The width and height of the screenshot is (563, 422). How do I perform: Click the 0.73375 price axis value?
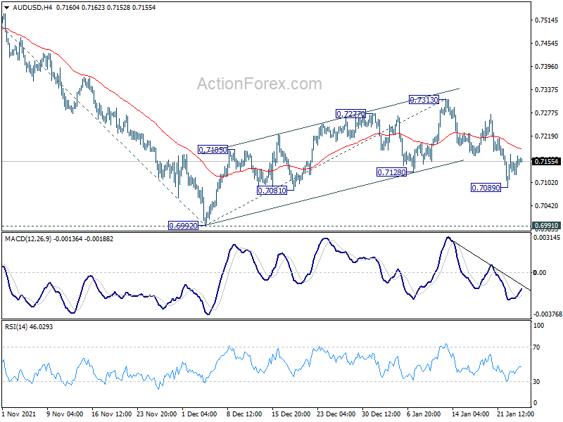[x=547, y=90]
